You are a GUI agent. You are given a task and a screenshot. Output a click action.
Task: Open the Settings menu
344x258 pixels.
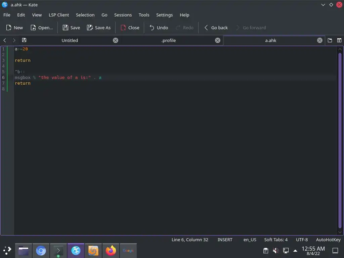164,15
